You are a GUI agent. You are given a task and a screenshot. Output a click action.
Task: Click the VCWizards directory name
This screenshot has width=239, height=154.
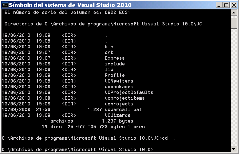[x=118, y=115]
